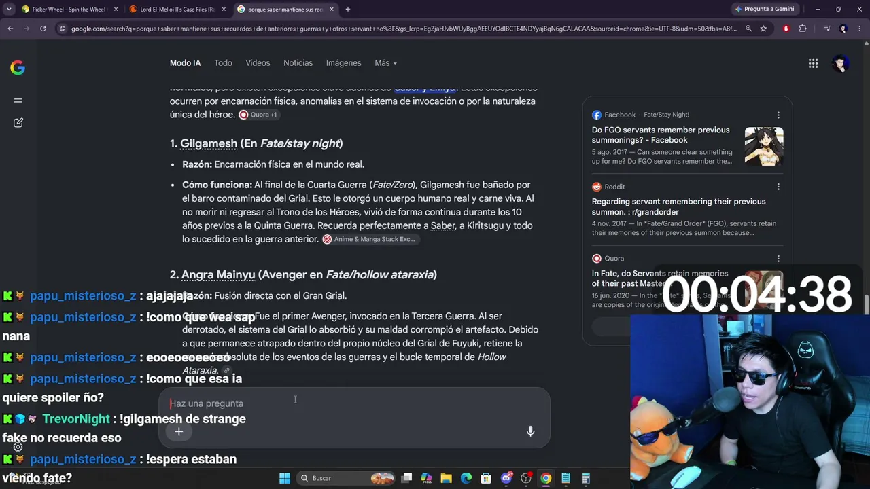Open OBS Studio from the taskbar
This screenshot has height=489, width=870.
click(x=526, y=478)
